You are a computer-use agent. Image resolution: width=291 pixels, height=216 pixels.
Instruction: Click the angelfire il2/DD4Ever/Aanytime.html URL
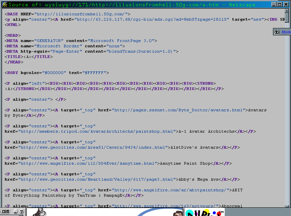(88, 163)
